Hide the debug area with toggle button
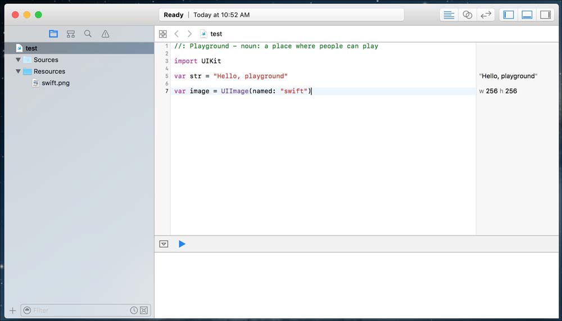Viewport: 562px width, 321px height. (164, 244)
